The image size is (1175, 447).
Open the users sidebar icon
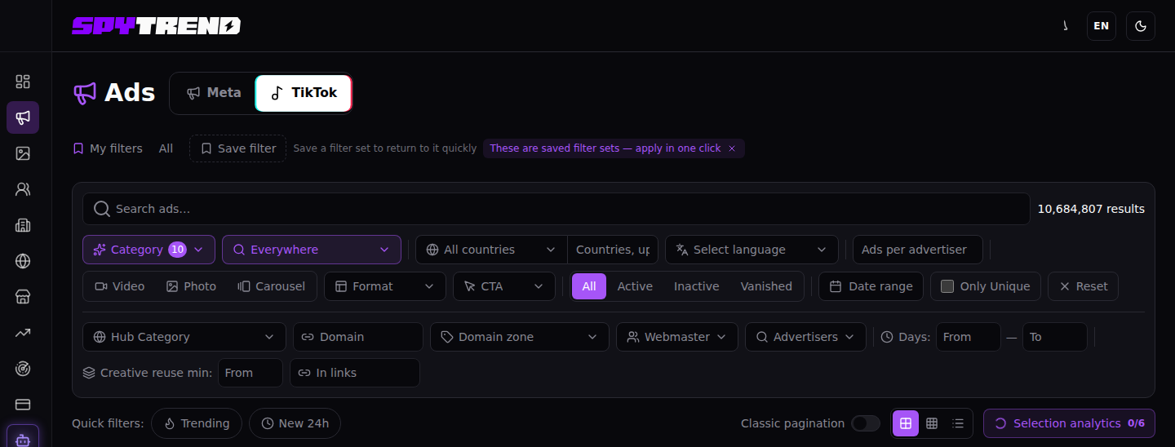[23, 189]
